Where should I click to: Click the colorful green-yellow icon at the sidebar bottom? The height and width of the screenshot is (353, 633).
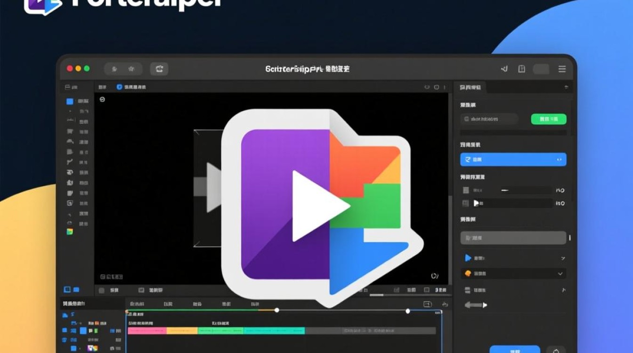[70, 232]
